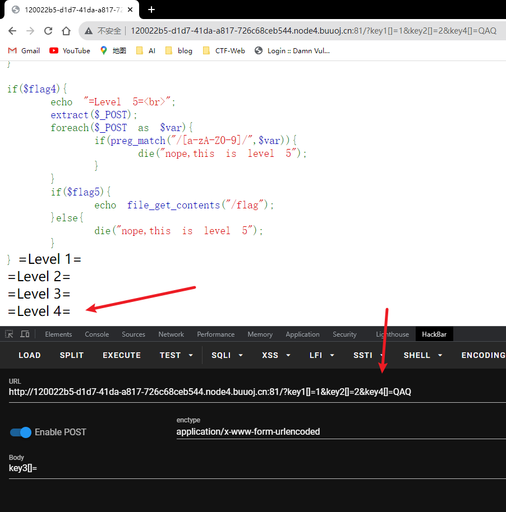The width and height of the screenshot is (506, 512).
Task: Click the =Level 1= output text
Action: (x=50, y=259)
